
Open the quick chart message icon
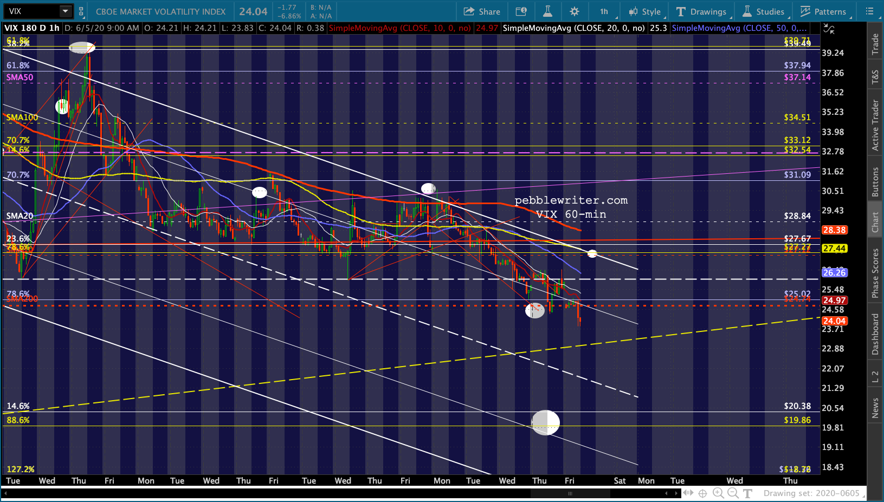(x=521, y=11)
